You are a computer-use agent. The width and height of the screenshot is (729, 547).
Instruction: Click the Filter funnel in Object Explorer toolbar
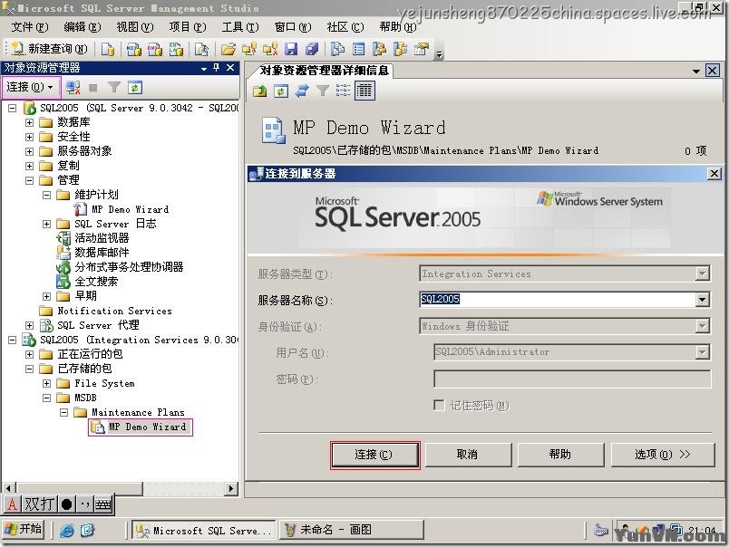[114, 87]
